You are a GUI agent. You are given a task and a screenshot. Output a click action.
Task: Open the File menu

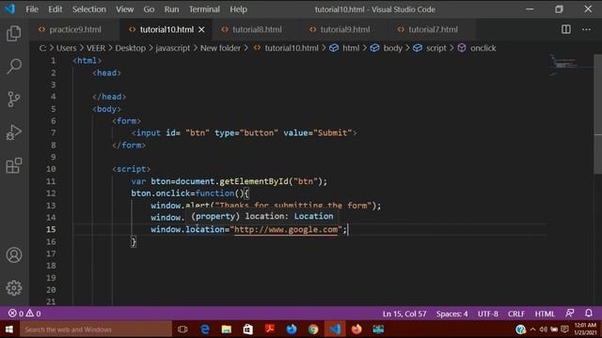coord(32,9)
